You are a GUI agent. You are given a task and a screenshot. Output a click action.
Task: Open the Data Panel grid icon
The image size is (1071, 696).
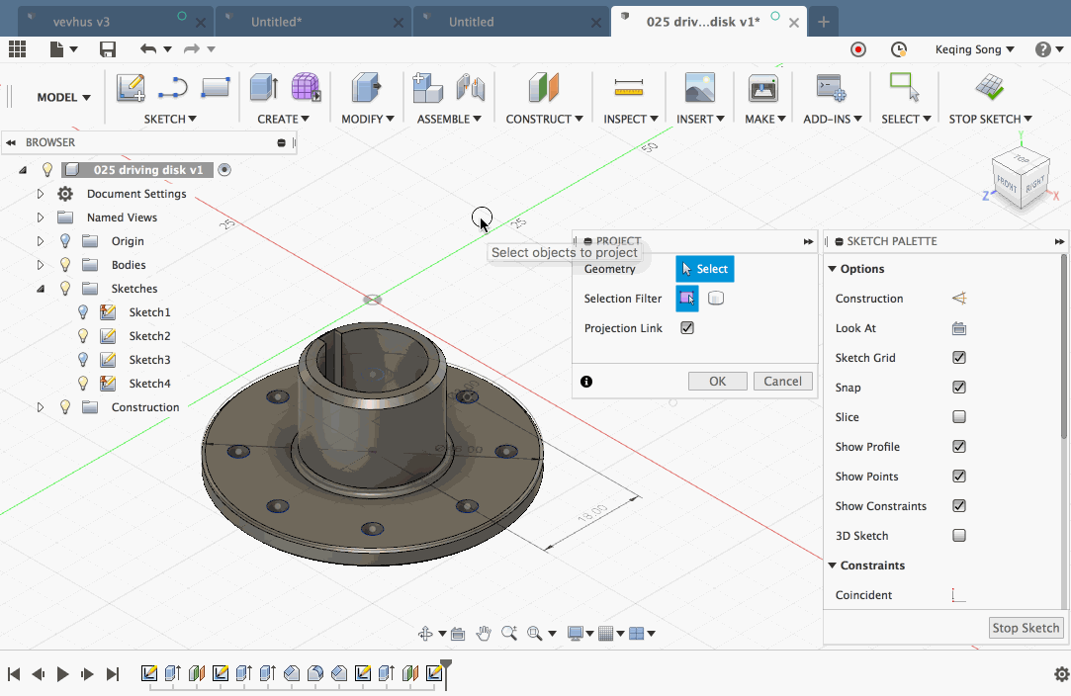[17, 49]
